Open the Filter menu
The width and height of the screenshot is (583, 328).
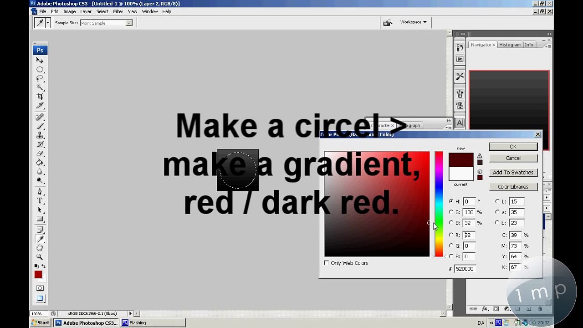[x=118, y=11]
